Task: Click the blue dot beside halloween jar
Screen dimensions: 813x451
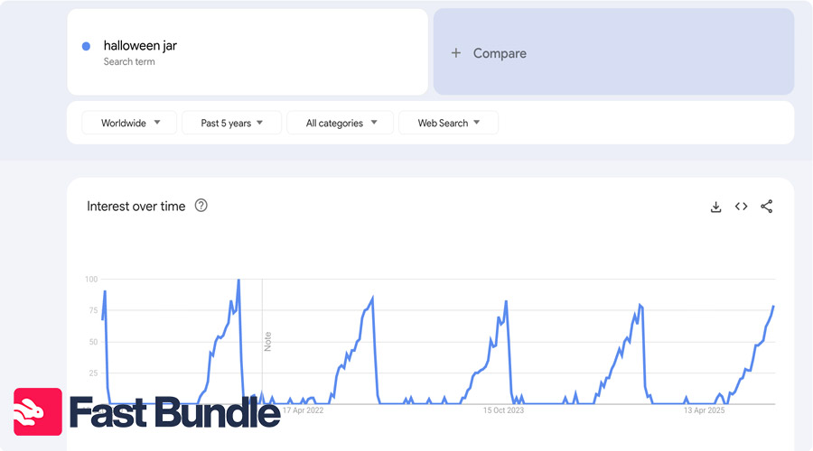Action: (86, 46)
